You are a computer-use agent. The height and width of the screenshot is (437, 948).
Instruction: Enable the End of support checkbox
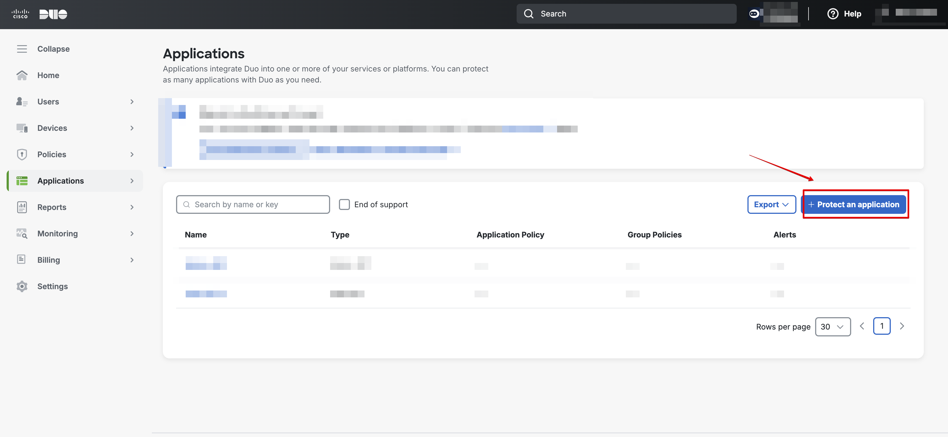(x=344, y=204)
